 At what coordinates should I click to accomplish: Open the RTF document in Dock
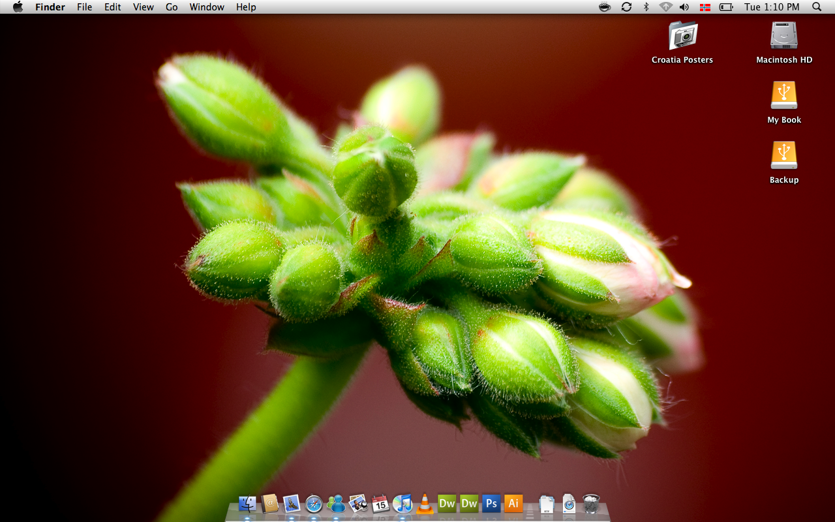click(547, 504)
